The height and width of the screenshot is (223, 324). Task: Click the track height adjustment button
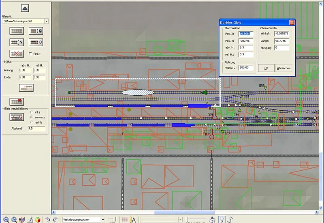26,88
